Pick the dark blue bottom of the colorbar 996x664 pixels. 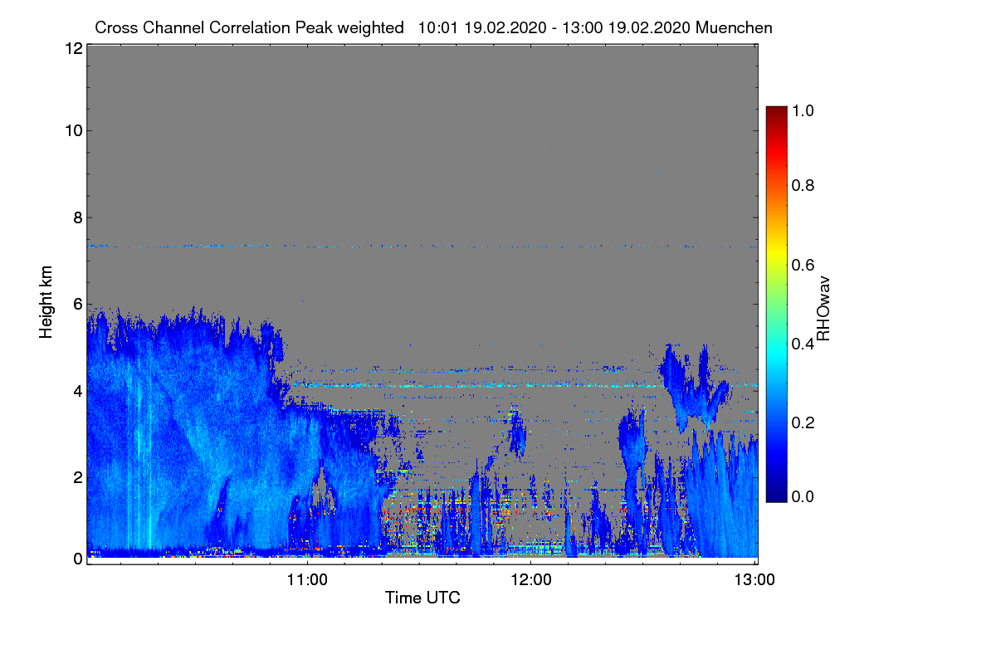(775, 495)
